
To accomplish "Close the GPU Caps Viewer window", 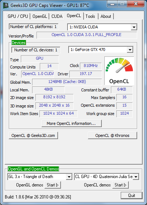I will click(x=136, y=4).
